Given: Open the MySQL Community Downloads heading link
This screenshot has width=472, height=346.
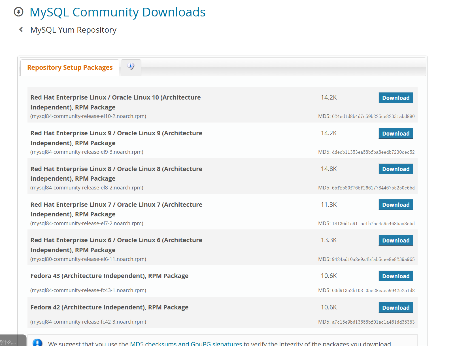Looking at the screenshot, I should click(x=118, y=12).
